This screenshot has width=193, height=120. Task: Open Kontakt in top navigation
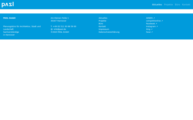[186, 5]
